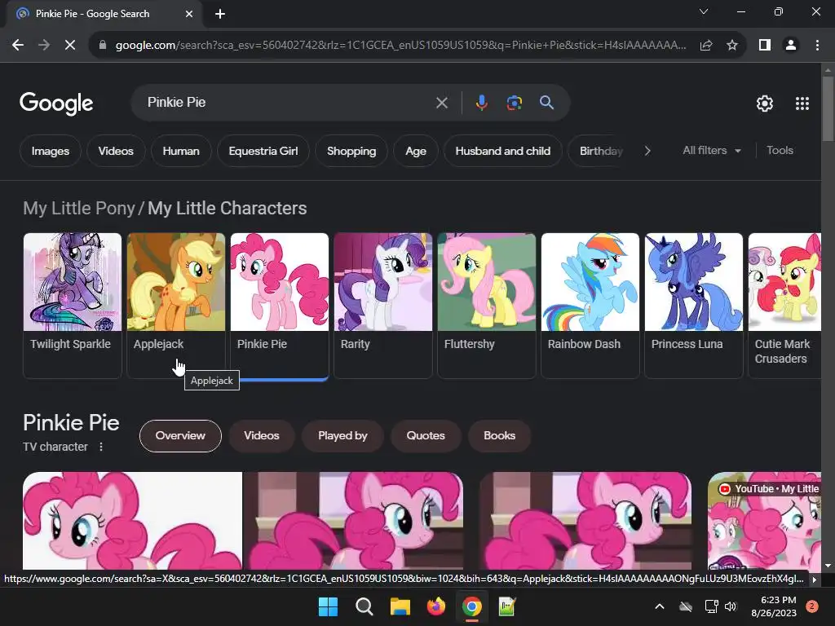The image size is (835, 626).
Task: Open more options beside TV character
Action: [101, 447]
